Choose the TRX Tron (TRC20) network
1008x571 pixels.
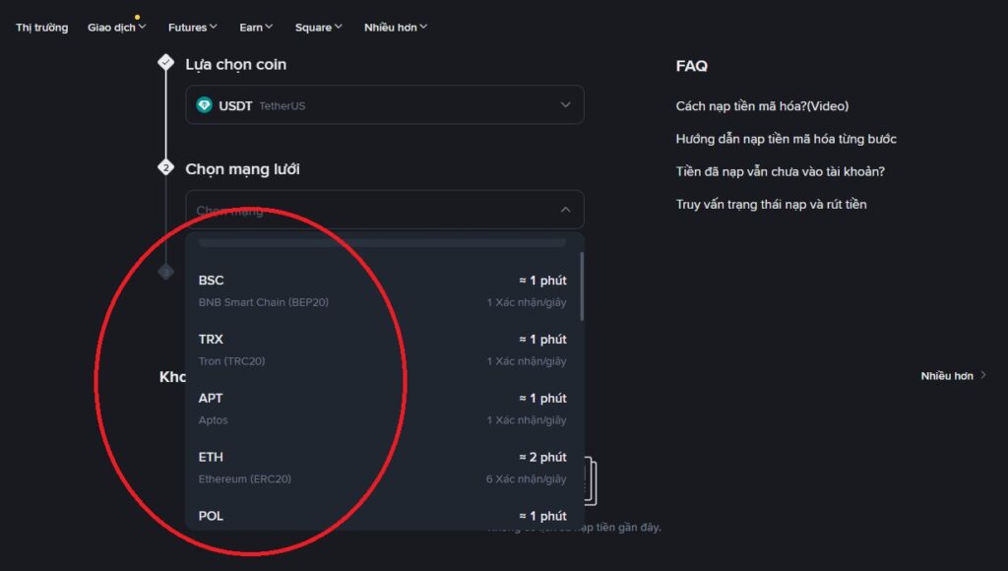coord(383,349)
